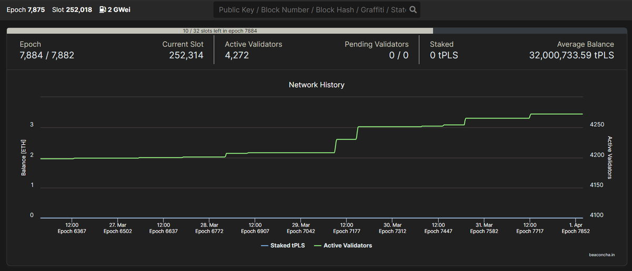Screen dimensions: 632x271
Task: Click the gas pump icon
Action: pyautogui.click(x=102, y=9)
